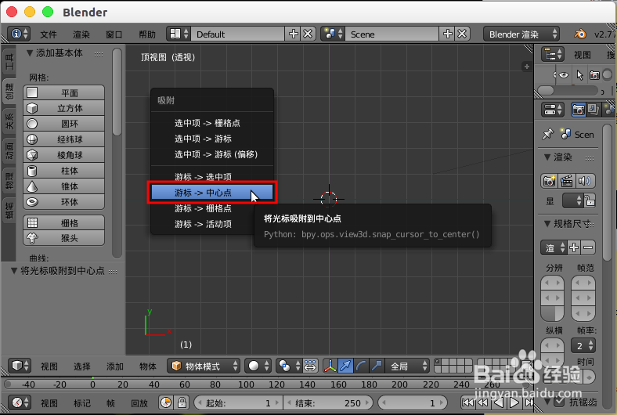Add a 平面 mesh
The image size is (617, 415).
(63, 92)
